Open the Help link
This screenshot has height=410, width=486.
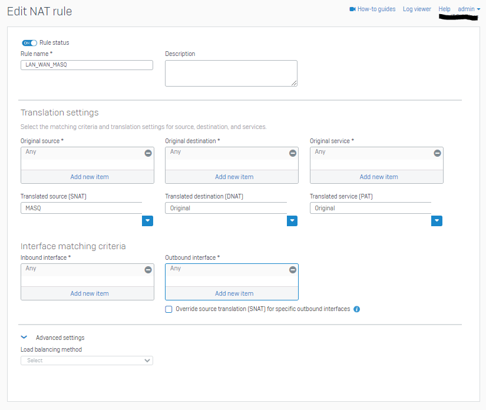pyautogui.click(x=444, y=9)
